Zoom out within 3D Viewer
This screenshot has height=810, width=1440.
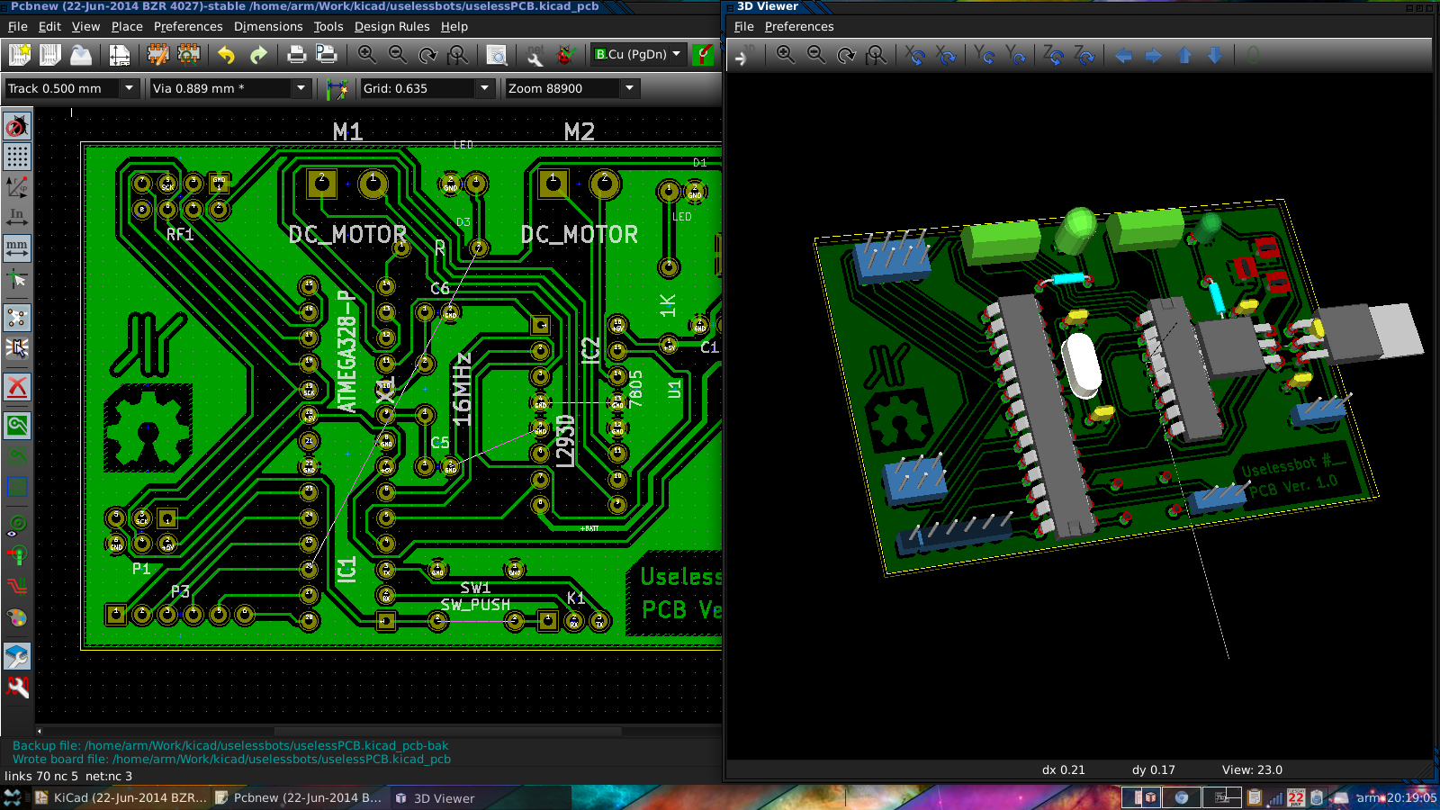coord(816,56)
